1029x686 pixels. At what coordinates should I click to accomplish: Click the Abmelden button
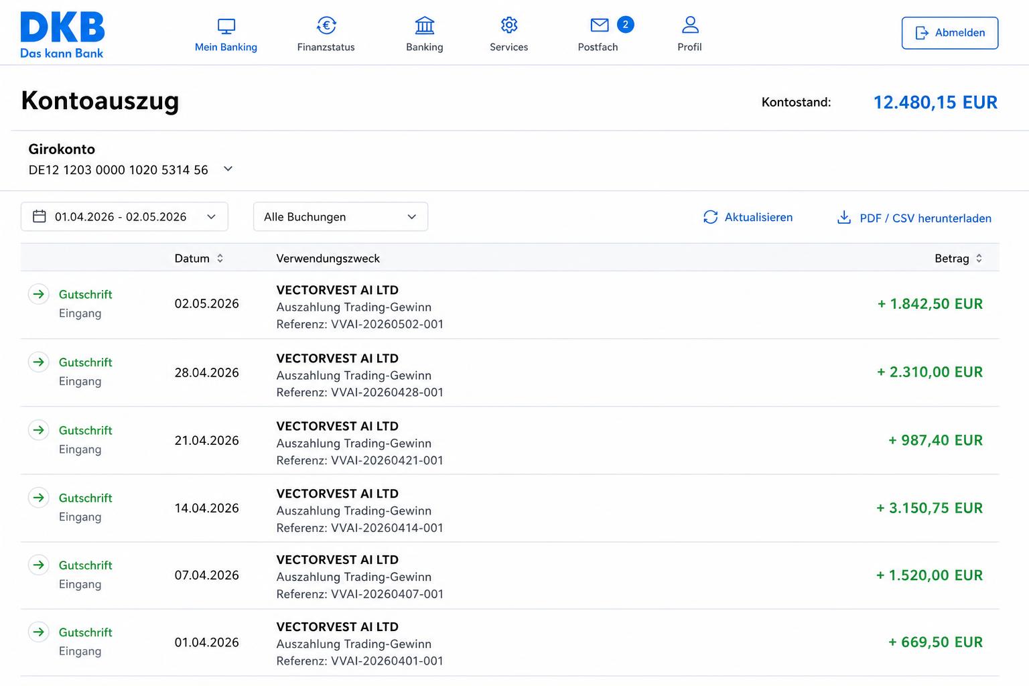click(x=950, y=33)
